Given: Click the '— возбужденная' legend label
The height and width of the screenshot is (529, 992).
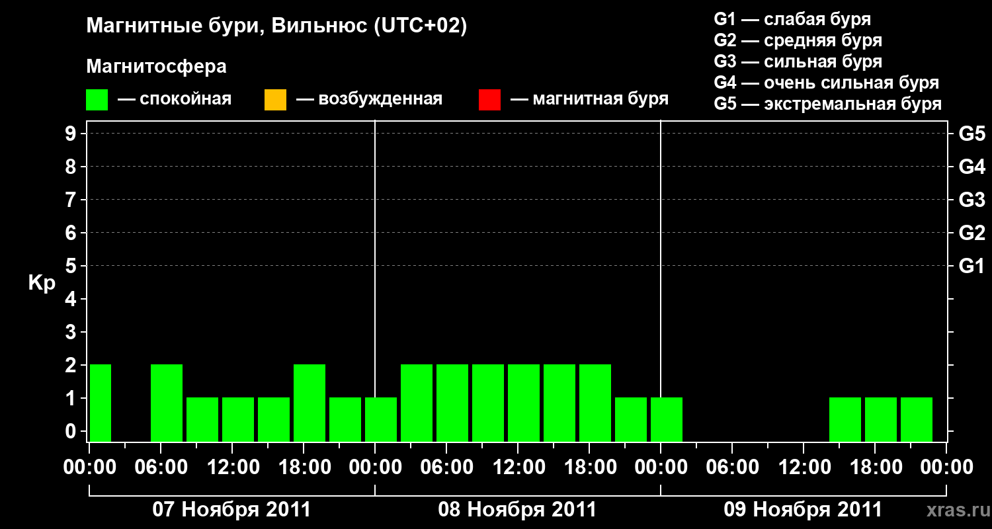Looking at the screenshot, I should click(369, 100).
